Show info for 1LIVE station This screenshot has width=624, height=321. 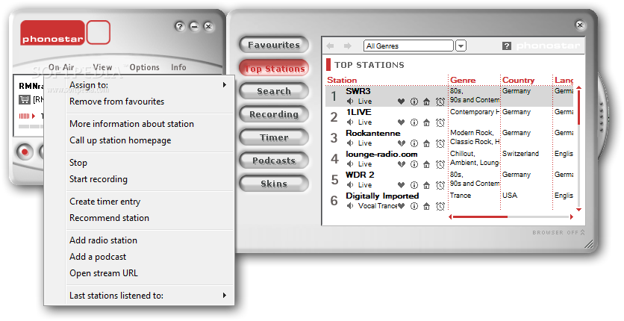point(414,122)
